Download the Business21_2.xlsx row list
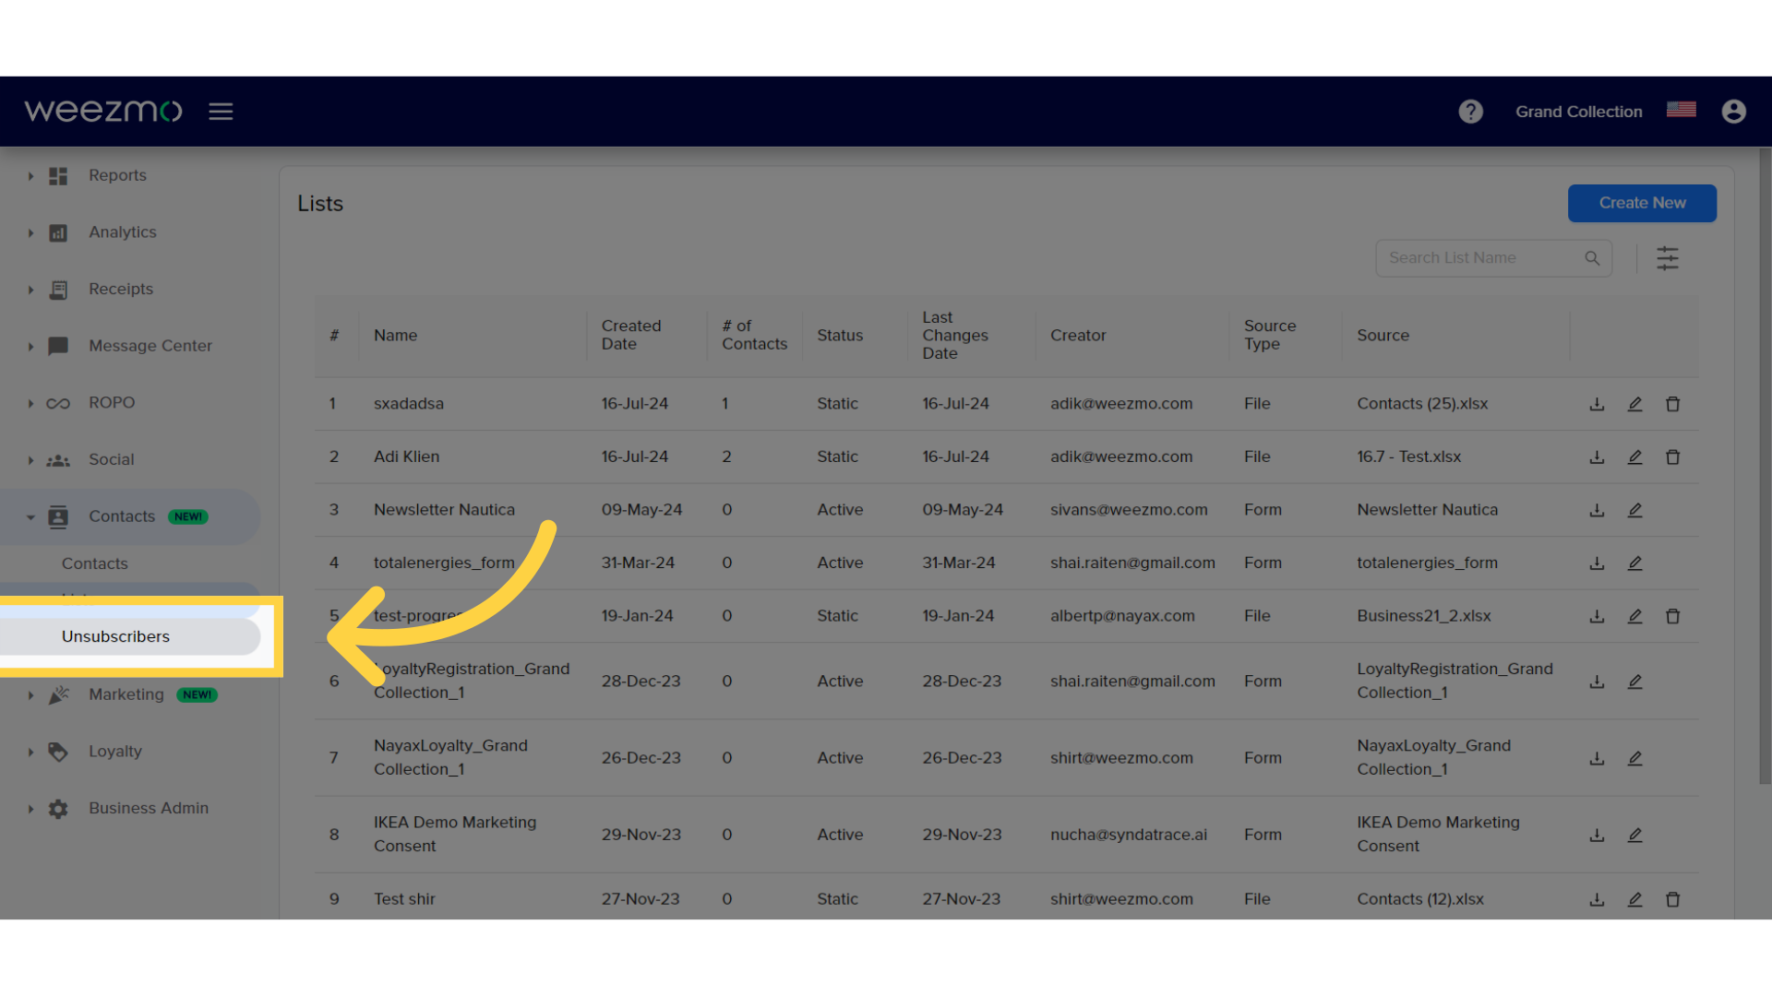 [x=1597, y=616]
